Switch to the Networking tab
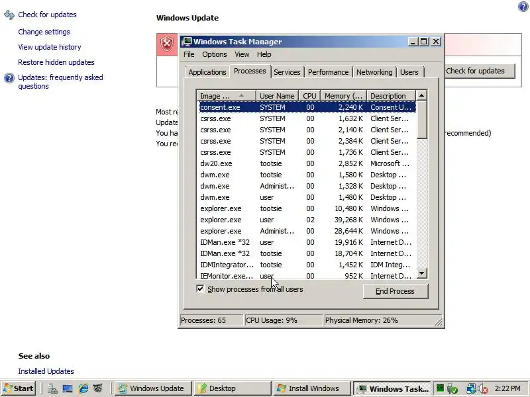 tap(374, 72)
